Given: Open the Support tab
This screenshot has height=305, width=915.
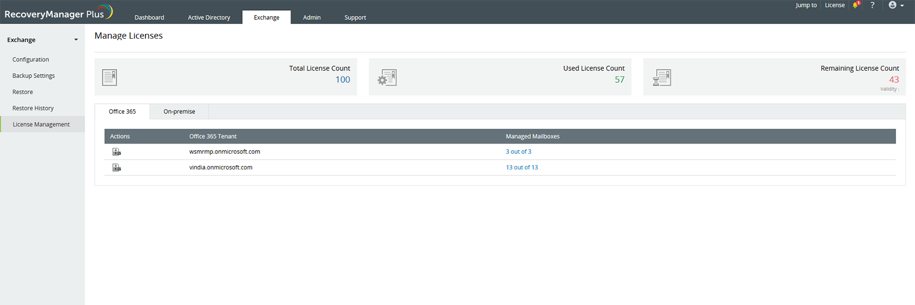Looking at the screenshot, I should pyautogui.click(x=355, y=17).
